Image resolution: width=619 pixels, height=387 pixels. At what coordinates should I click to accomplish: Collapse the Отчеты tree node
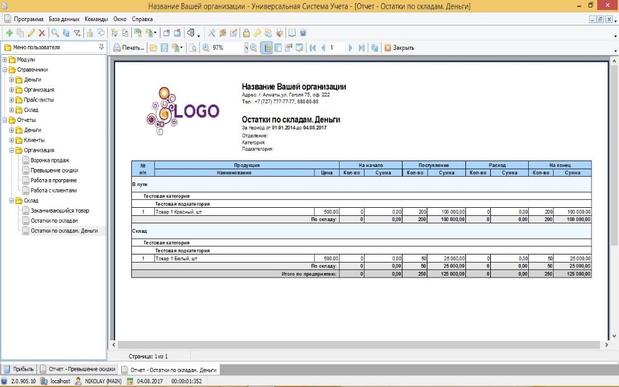(5, 120)
